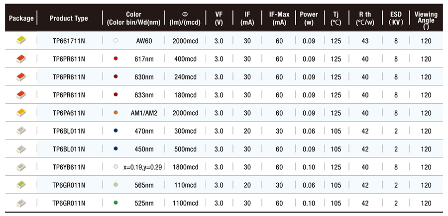Image resolution: width=448 pixels, height=216 pixels.
Task: Select the Viewing Angle column header
Action: pyautogui.click(x=426, y=18)
